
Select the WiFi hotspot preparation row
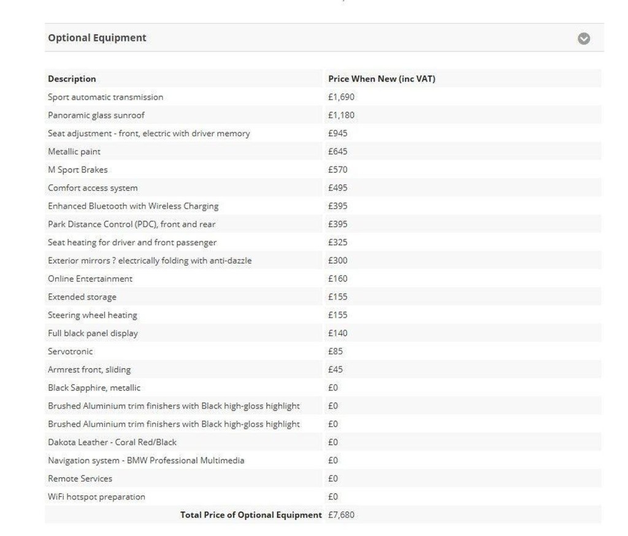(x=96, y=497)
